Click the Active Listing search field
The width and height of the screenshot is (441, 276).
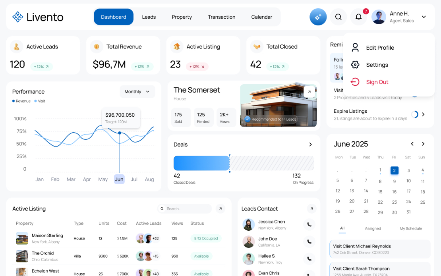[184, 208]
